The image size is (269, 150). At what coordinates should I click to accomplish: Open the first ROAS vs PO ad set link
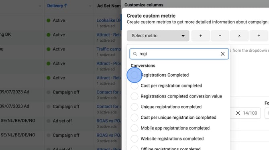(x=108, y=121)
